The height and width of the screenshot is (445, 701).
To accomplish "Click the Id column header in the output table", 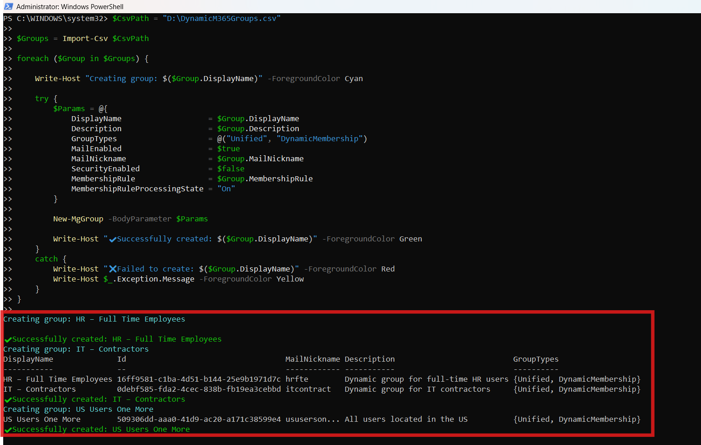I will tap(121, 359).
